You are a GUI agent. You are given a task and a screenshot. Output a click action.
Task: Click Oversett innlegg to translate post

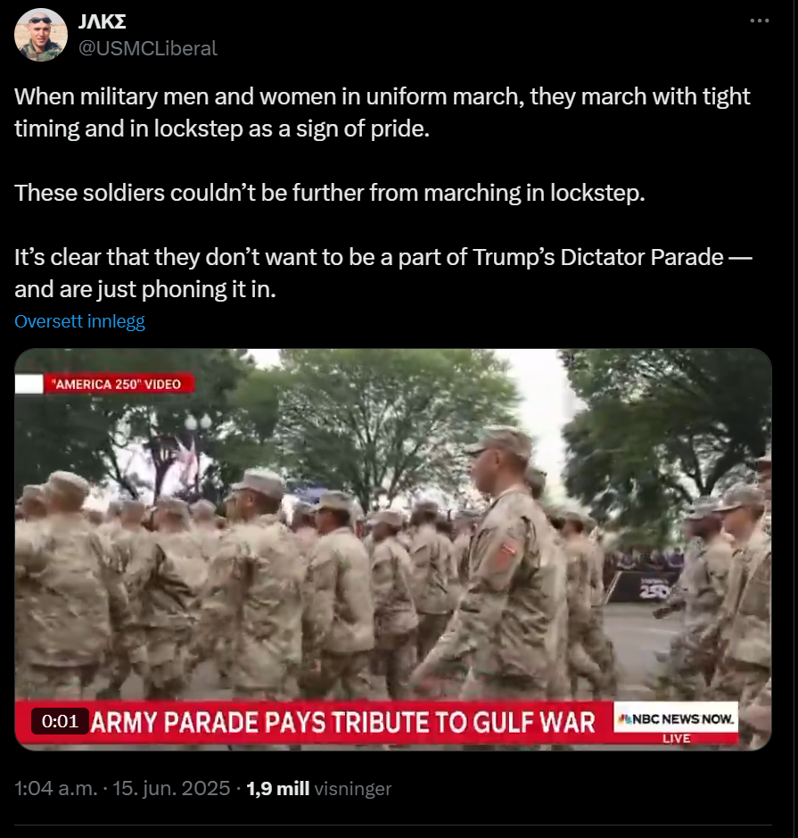[x=79, y=321]
